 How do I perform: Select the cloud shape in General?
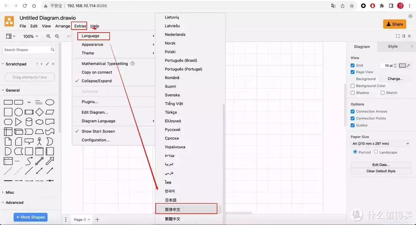point(39,122)
